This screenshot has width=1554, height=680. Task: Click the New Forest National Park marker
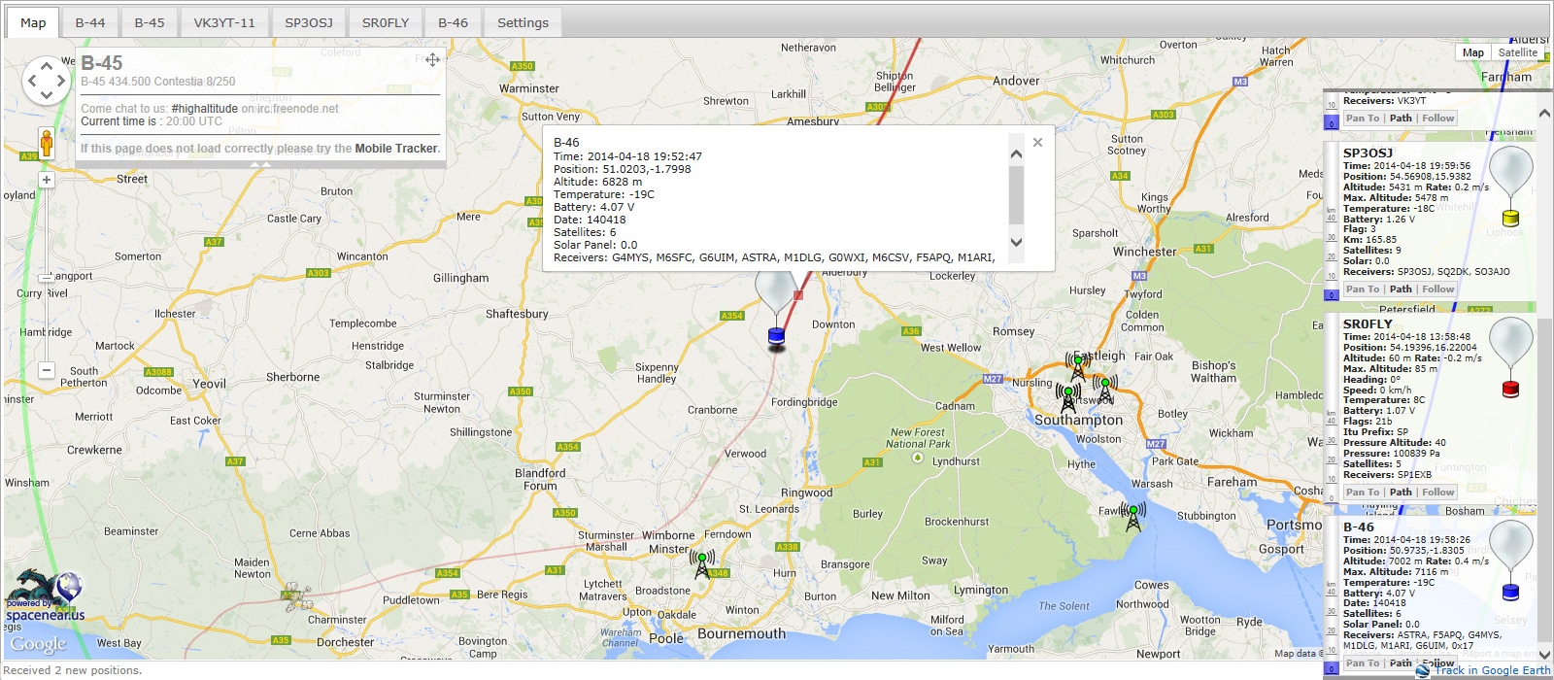918,457
